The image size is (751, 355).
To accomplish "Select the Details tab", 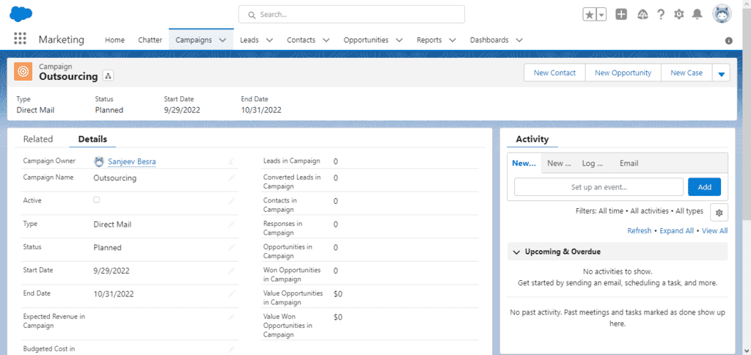I will pyautogui.click(x=93, y=139).
